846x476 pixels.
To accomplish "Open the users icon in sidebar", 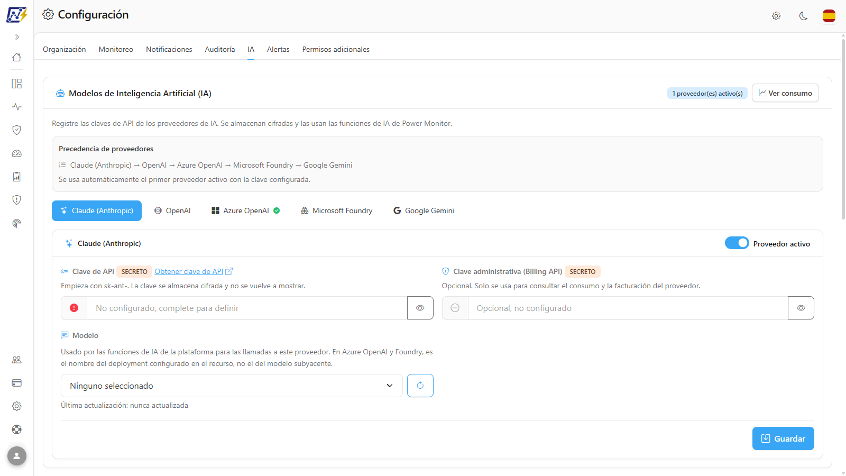I will 17,360.
